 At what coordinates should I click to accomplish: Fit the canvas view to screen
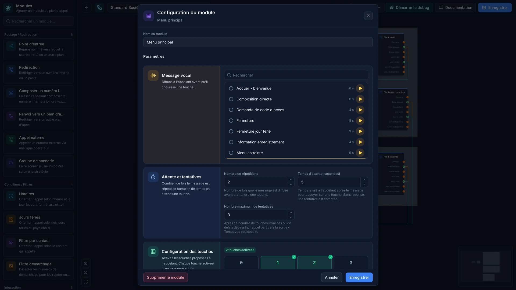click(86, 282)
